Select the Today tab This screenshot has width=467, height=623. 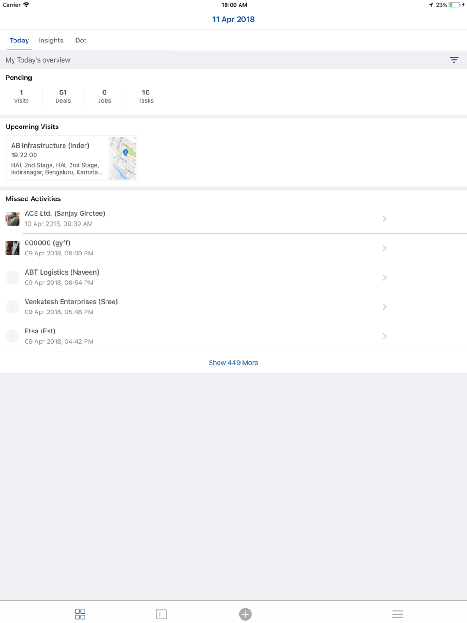[x=19, y=41]
